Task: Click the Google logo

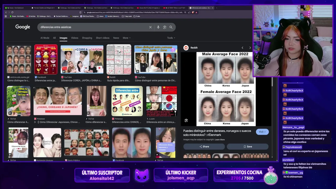Action: [23, 27]
